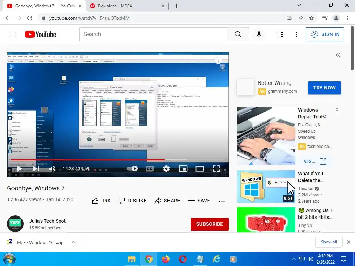Open the Chrome three-dot menu
355x266 pixels.
coord(347,18)
